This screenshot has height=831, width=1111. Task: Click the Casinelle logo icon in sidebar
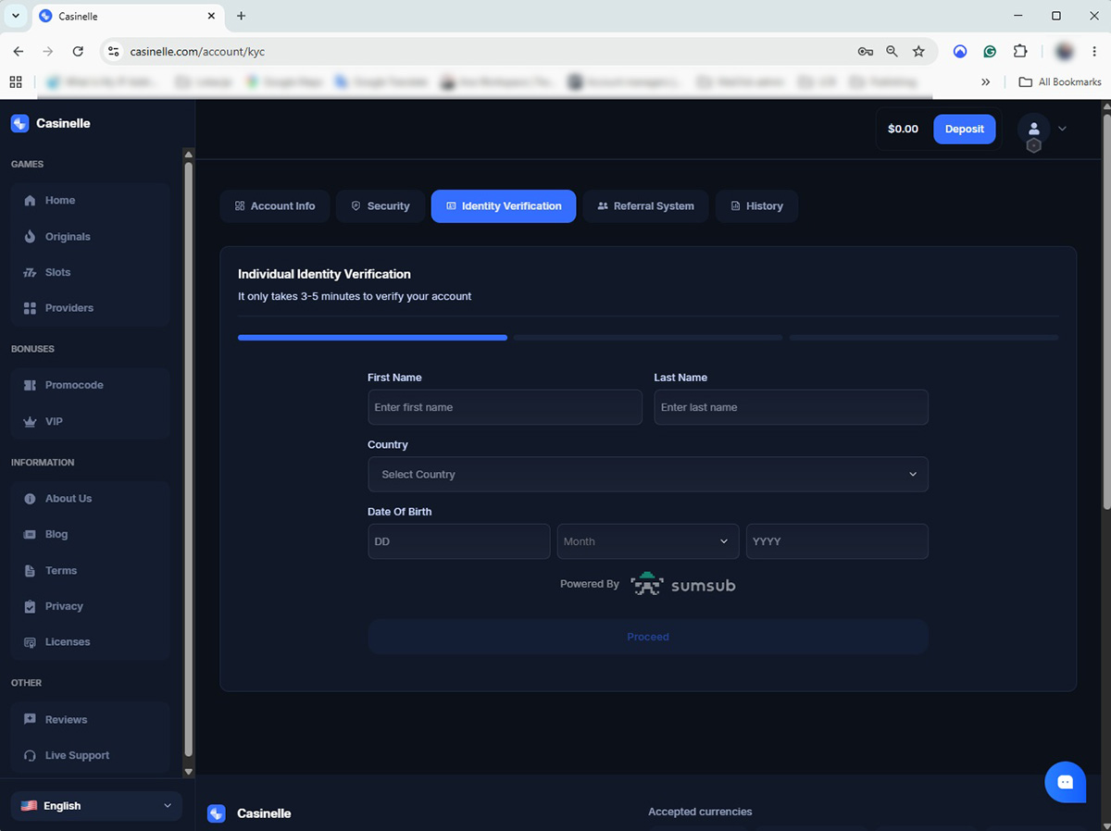(19, 123)
